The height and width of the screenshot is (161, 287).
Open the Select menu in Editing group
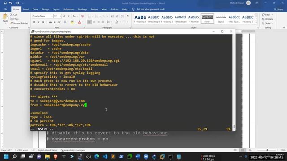click(x=268, y=23)
